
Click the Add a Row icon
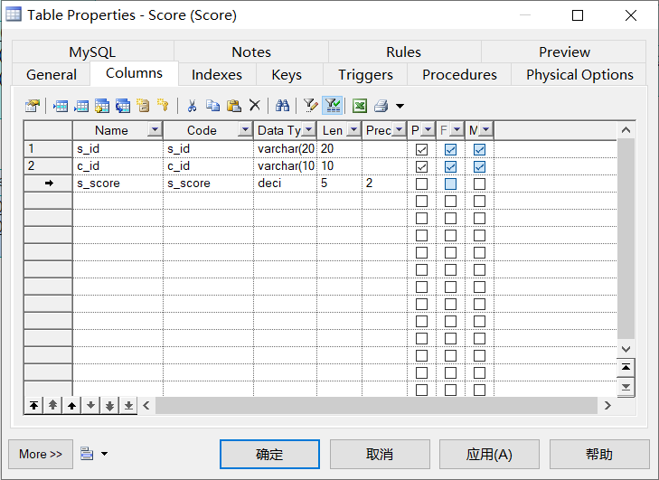point(81,106)
